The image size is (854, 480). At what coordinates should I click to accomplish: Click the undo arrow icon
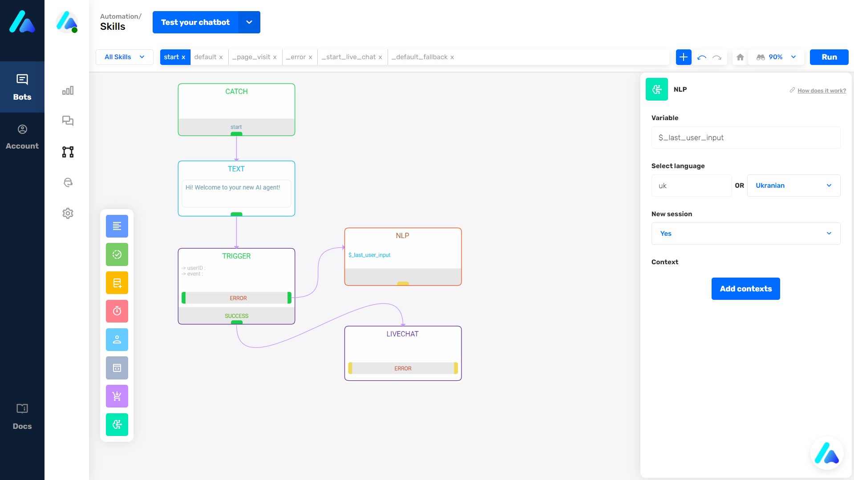(x=702, y=57)
